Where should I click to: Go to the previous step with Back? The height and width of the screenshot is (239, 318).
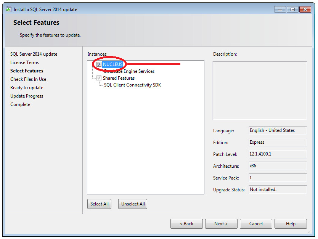click(x=186, y=224)
